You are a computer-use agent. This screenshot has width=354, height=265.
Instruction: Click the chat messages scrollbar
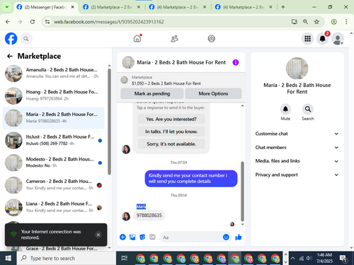[x=242, y=191]
